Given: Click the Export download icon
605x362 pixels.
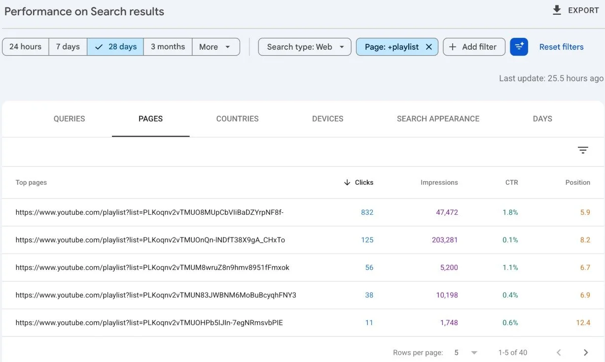Looking at the screenshot, I should point(557,10).
